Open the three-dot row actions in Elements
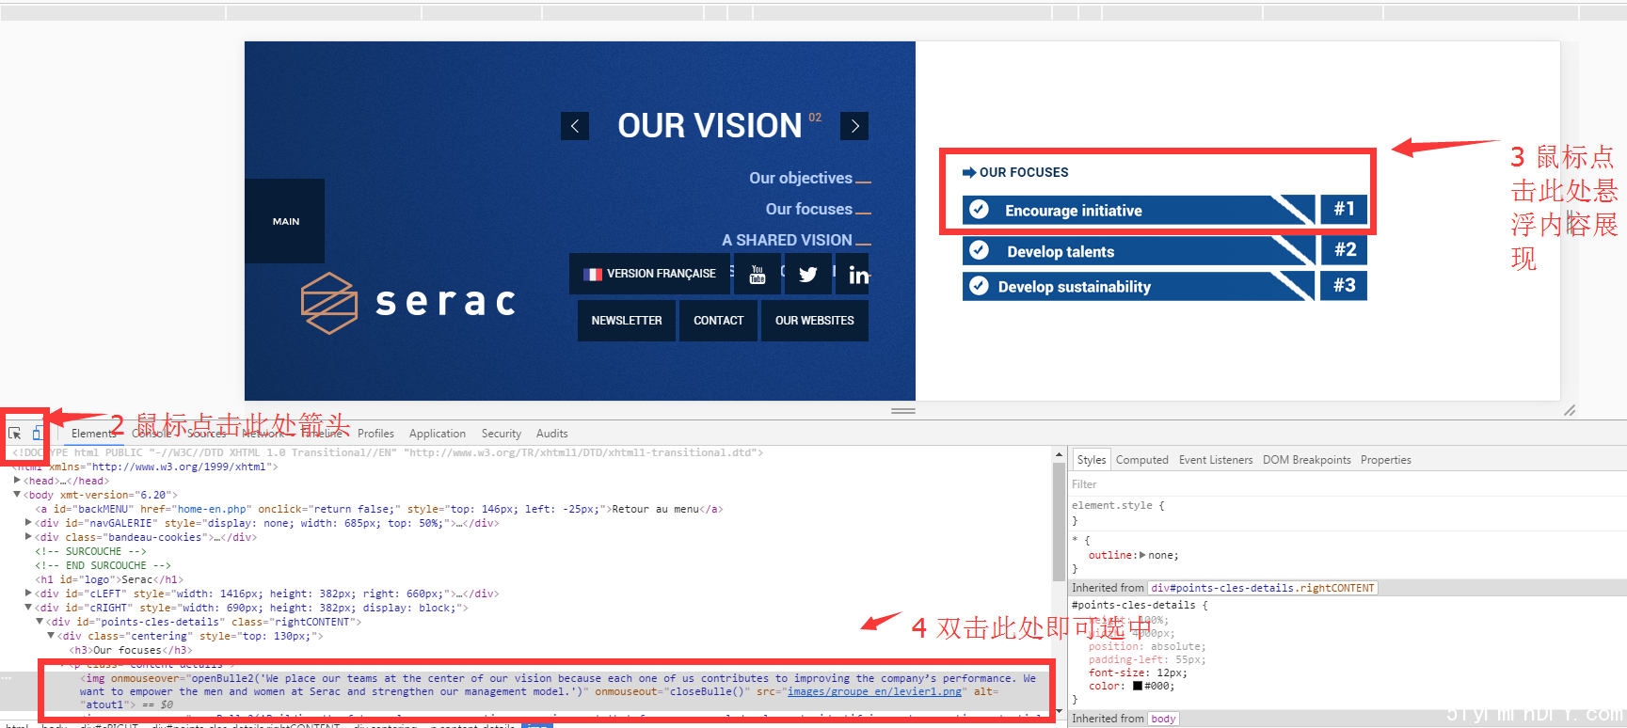1627x728 pixels. point(6,678)
